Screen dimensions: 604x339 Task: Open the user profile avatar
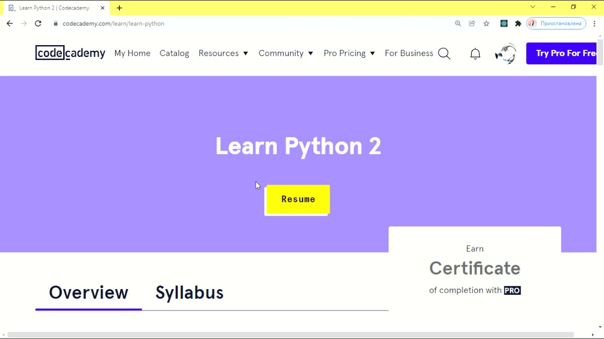coord(506,53)
